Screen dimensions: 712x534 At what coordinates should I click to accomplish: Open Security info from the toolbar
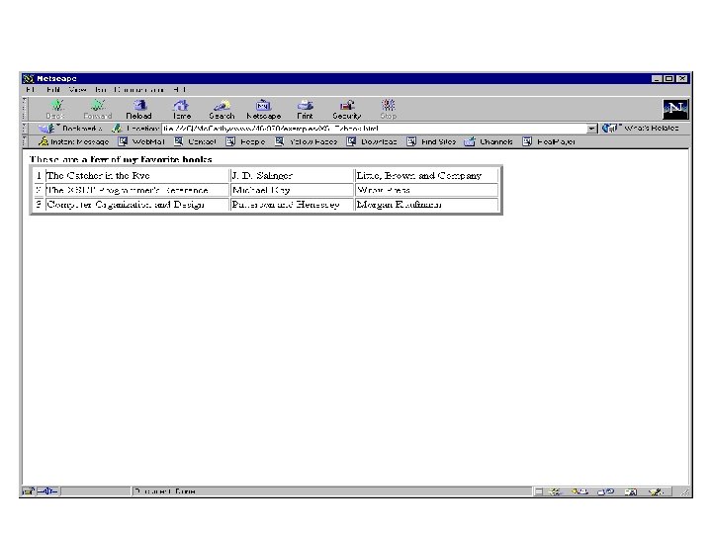[x=346, y=110]
